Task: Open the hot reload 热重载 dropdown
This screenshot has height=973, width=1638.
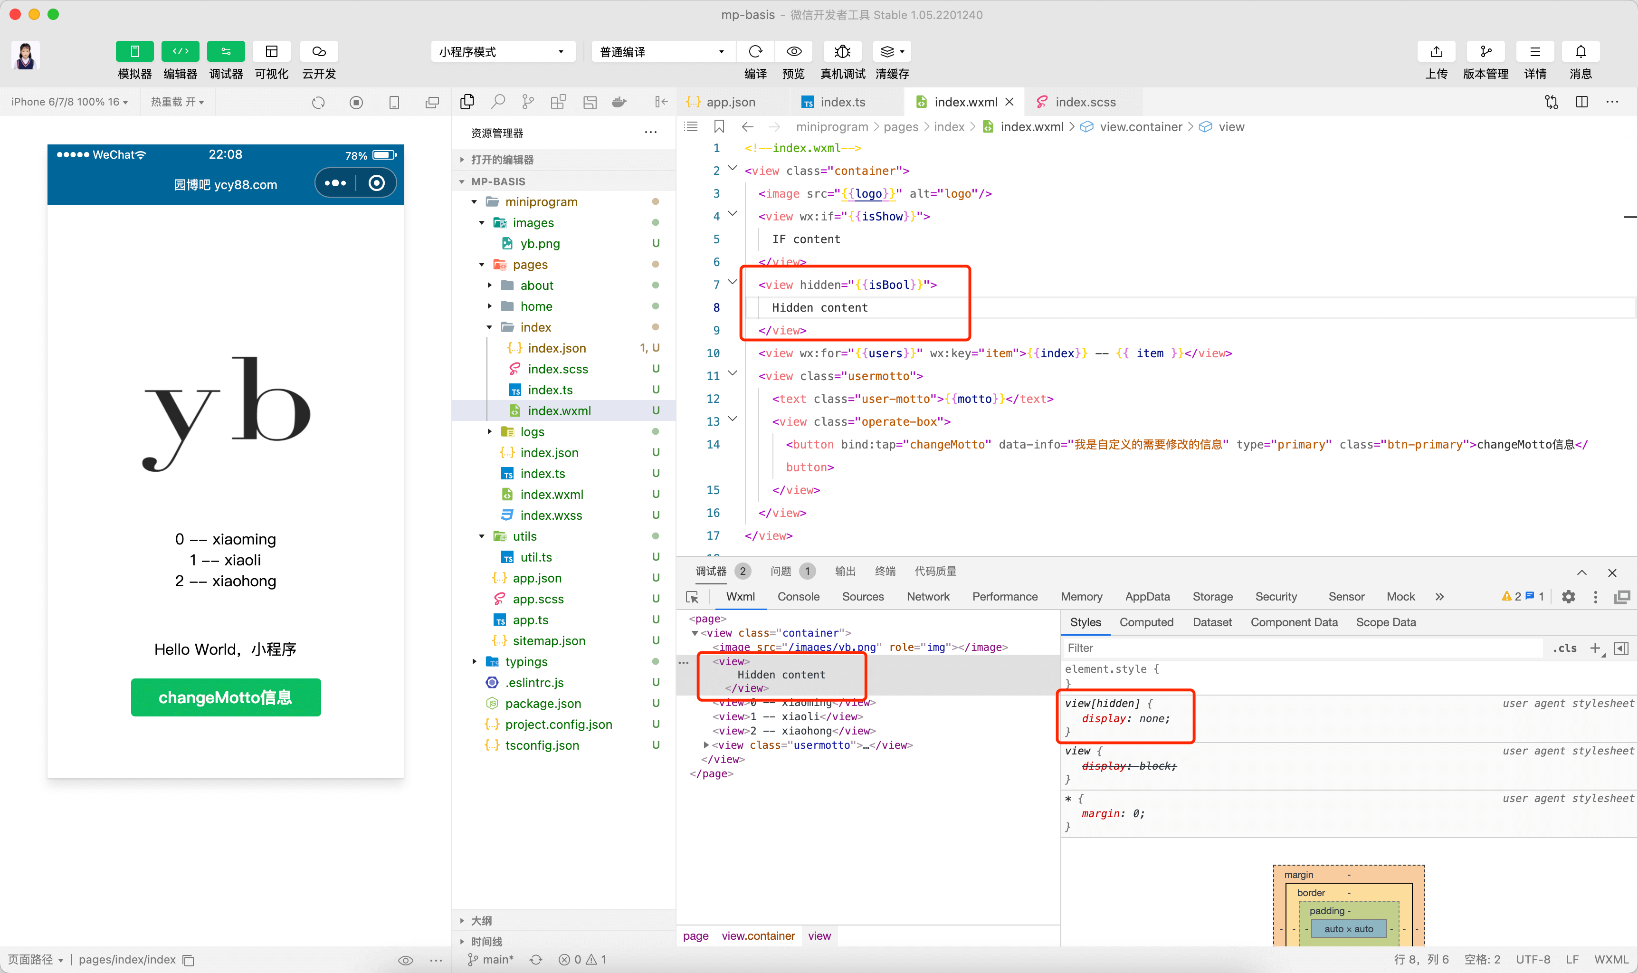Action: point(178,102)
